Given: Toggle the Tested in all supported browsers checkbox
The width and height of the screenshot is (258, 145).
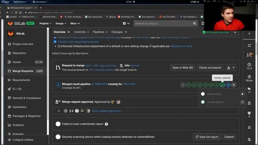Looking at the screenshot, I should click(x=55, y=42).
